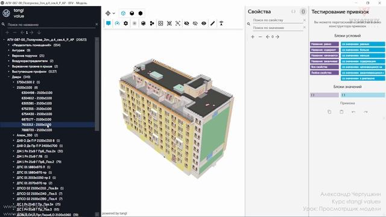Viewport: 386px width, 217px height.
Task: Click the three connected dots explode icon
Action: click(152, 24)
